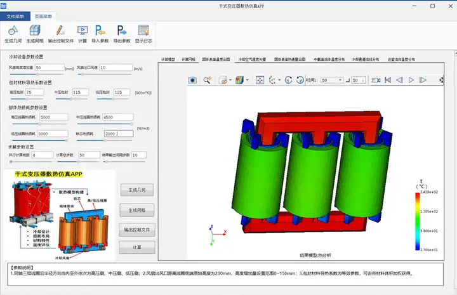Click the 输出控制文件 button beside the illustration

[x=137, y=230]
